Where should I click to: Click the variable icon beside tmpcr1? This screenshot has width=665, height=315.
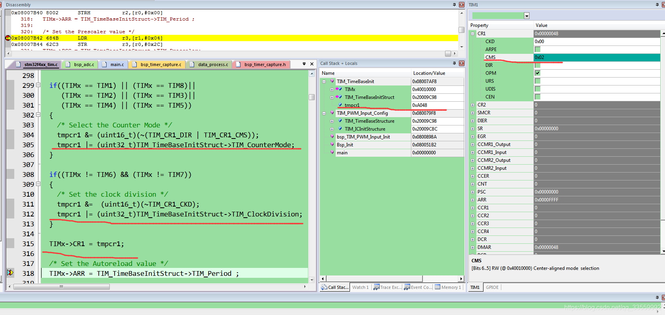[x=340, y=105]
